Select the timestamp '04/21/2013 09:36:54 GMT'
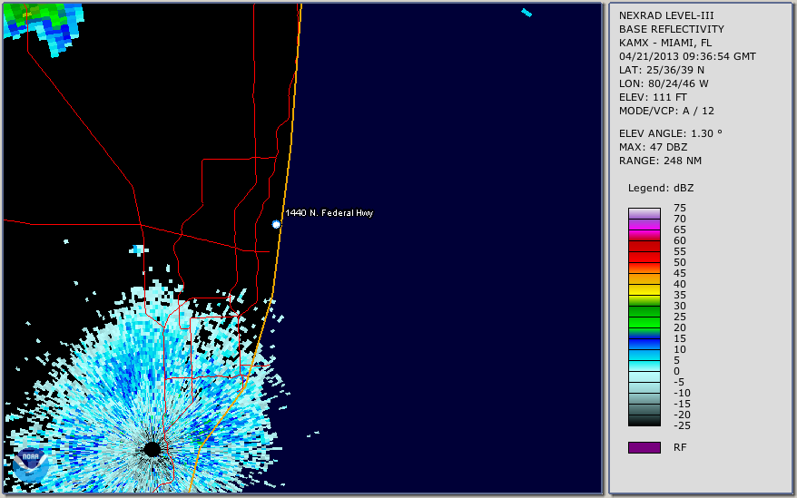Image resolution: width=797 pixels, height=498 pixels. coord(687,56)
